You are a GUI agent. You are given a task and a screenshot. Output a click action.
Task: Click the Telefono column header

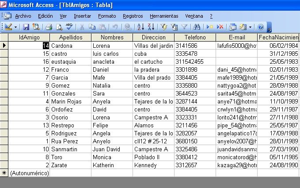195,37
